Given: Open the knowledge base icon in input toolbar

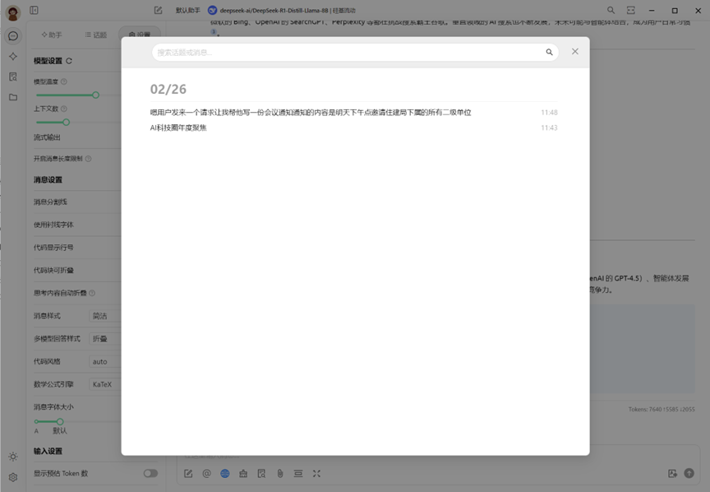Looking at the screenshot, I should click(x=261, y=473).
